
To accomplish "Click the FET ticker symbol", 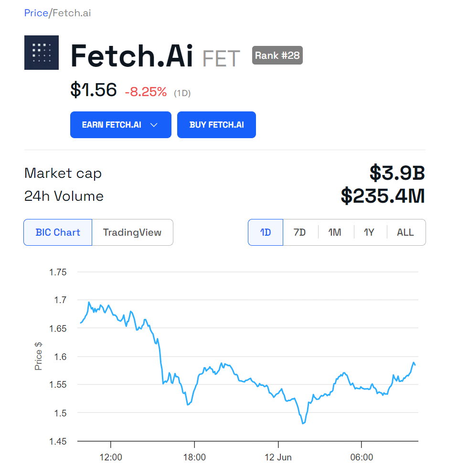I will click(x=221, y=58).
